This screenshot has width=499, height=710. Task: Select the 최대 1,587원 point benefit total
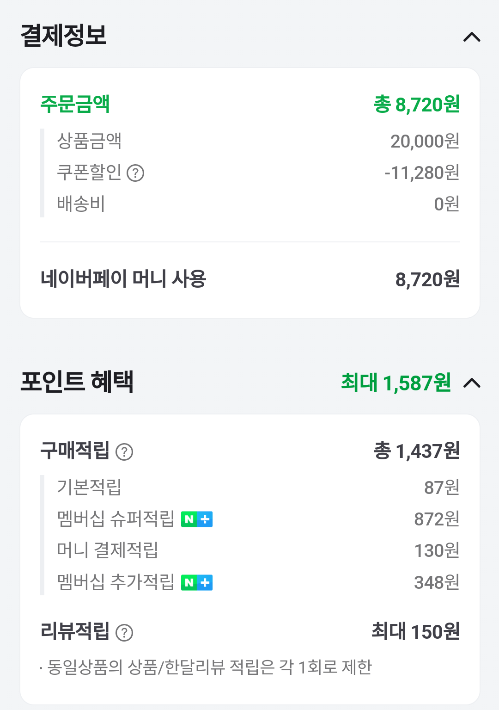click(396, 383)
